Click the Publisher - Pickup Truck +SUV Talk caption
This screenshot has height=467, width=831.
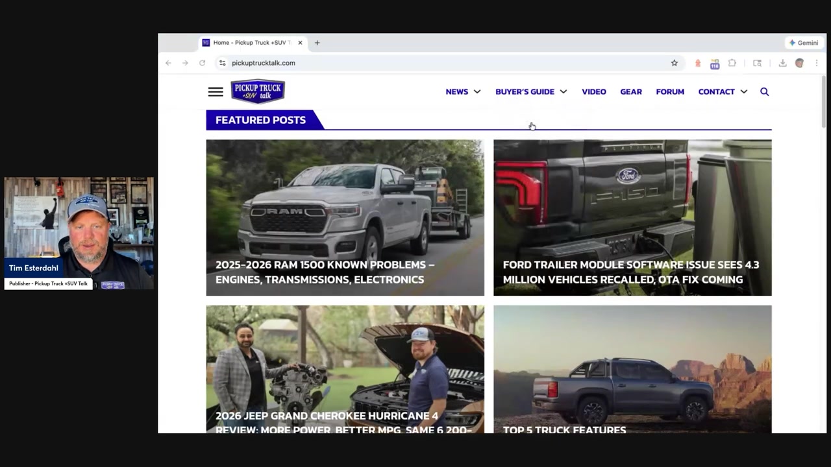(x=48, y=283)
